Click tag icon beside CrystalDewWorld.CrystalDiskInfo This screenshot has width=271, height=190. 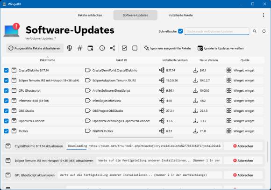point(88,70)
